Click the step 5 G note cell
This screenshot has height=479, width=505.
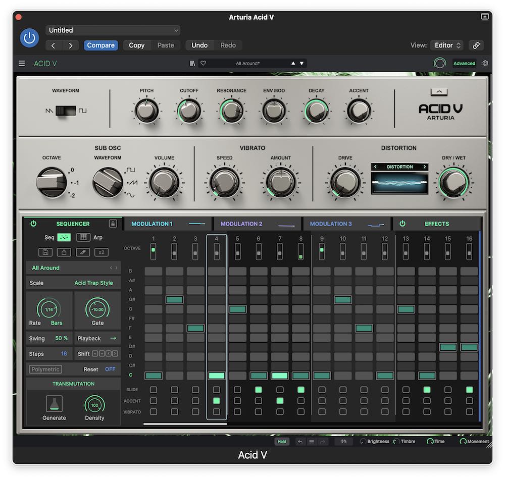click(x=238, y=309)
